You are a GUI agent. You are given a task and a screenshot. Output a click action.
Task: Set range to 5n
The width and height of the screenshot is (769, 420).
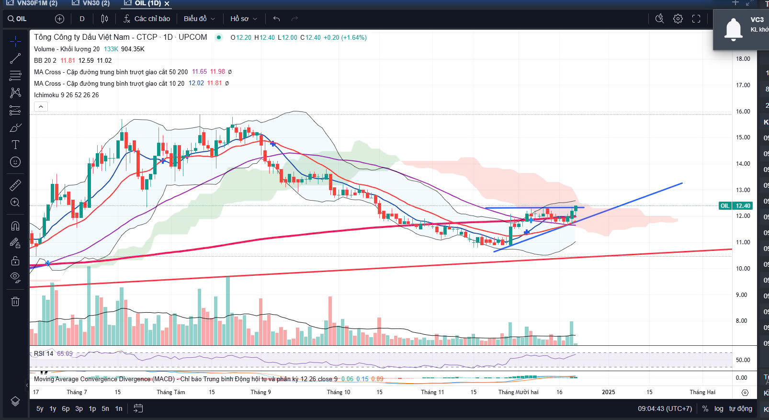pyautogui.click(x=105, y=409)
